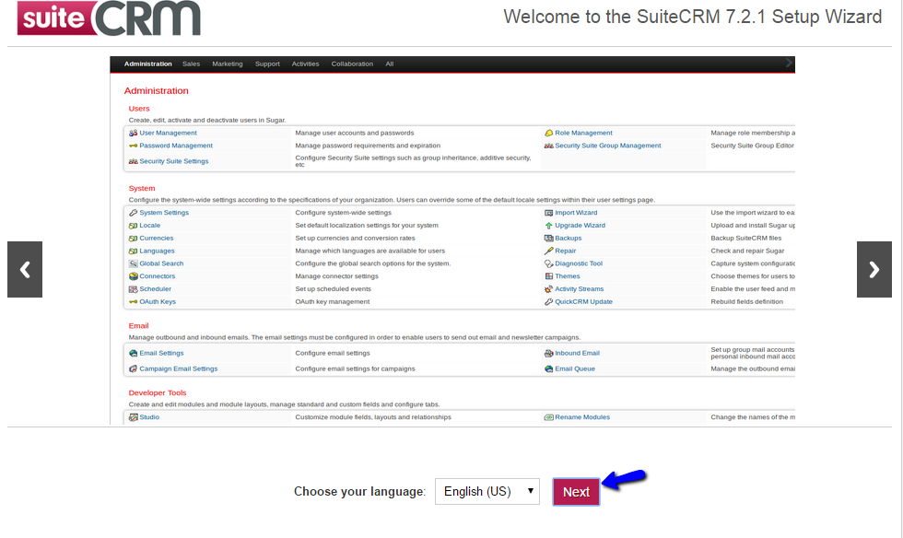Image resolution: width=903 pixels, height=538 pixels.
Task: Open the Campaign Email Settings link
Action: pos(179,368)
